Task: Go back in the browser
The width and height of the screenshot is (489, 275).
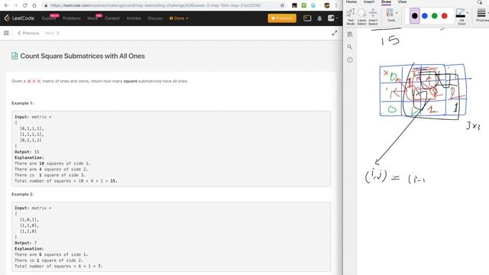Action: [6, 5]
